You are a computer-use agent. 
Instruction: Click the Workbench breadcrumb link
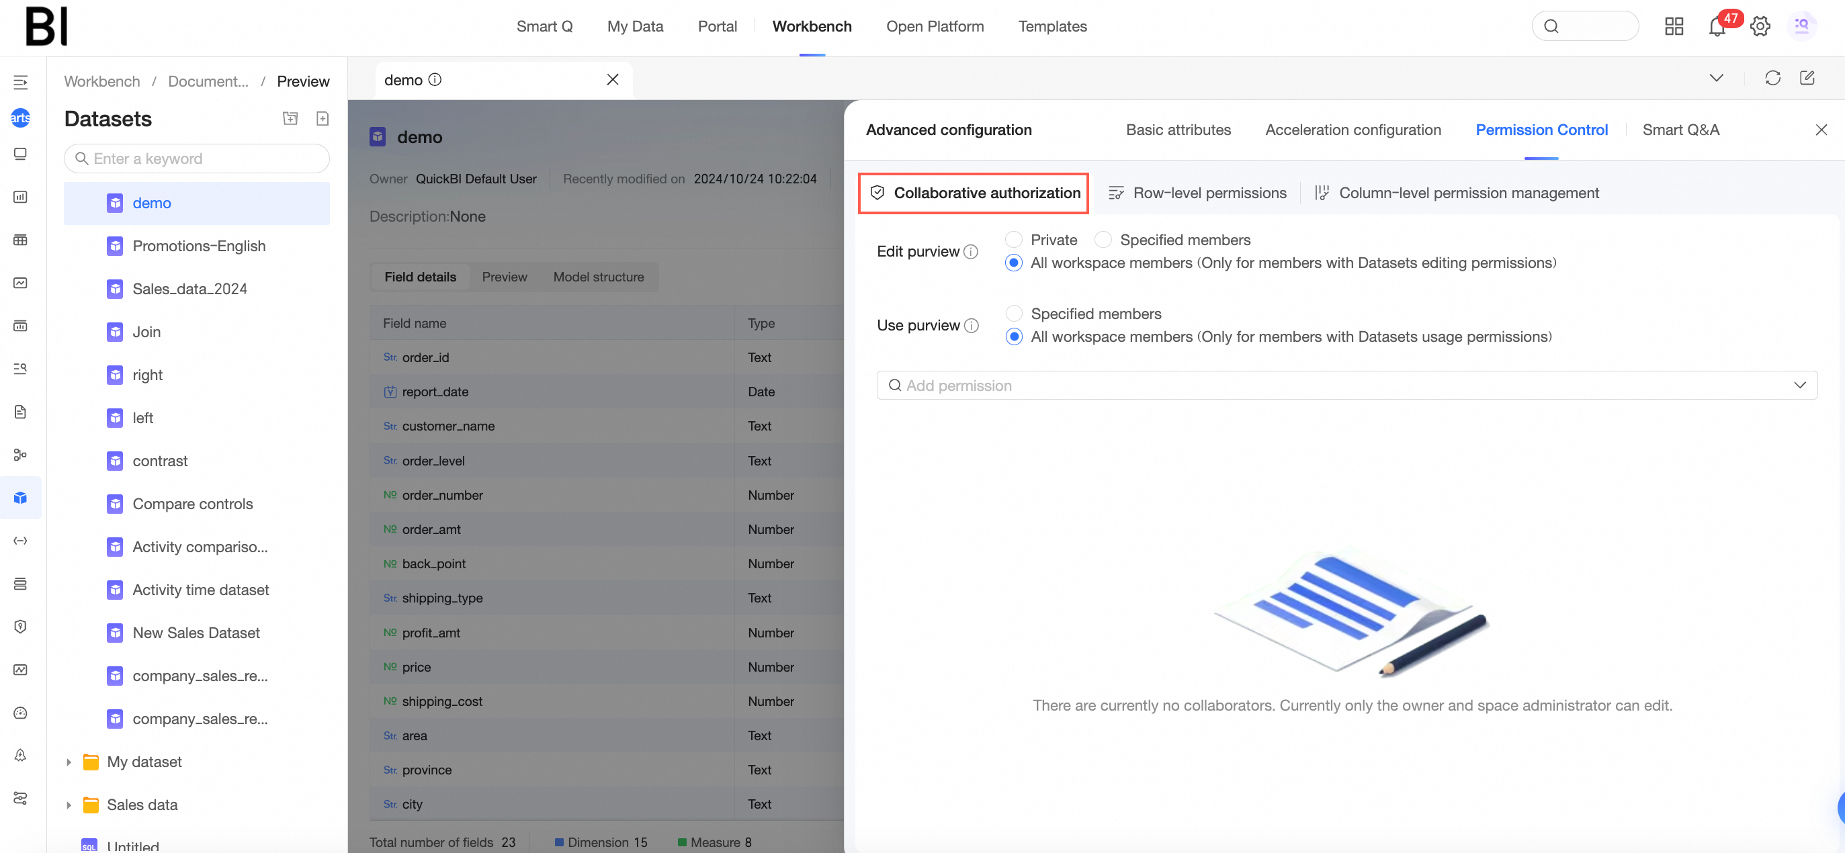tap(101, 81)
